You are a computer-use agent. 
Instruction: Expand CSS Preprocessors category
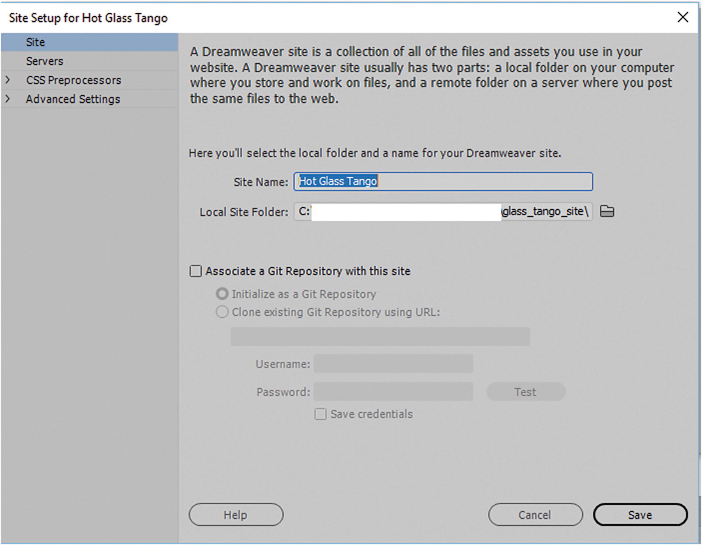click(7, 80)
